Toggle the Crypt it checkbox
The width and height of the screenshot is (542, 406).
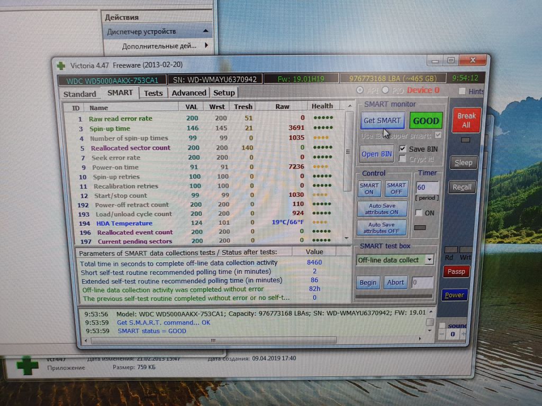tap(402, 159)
